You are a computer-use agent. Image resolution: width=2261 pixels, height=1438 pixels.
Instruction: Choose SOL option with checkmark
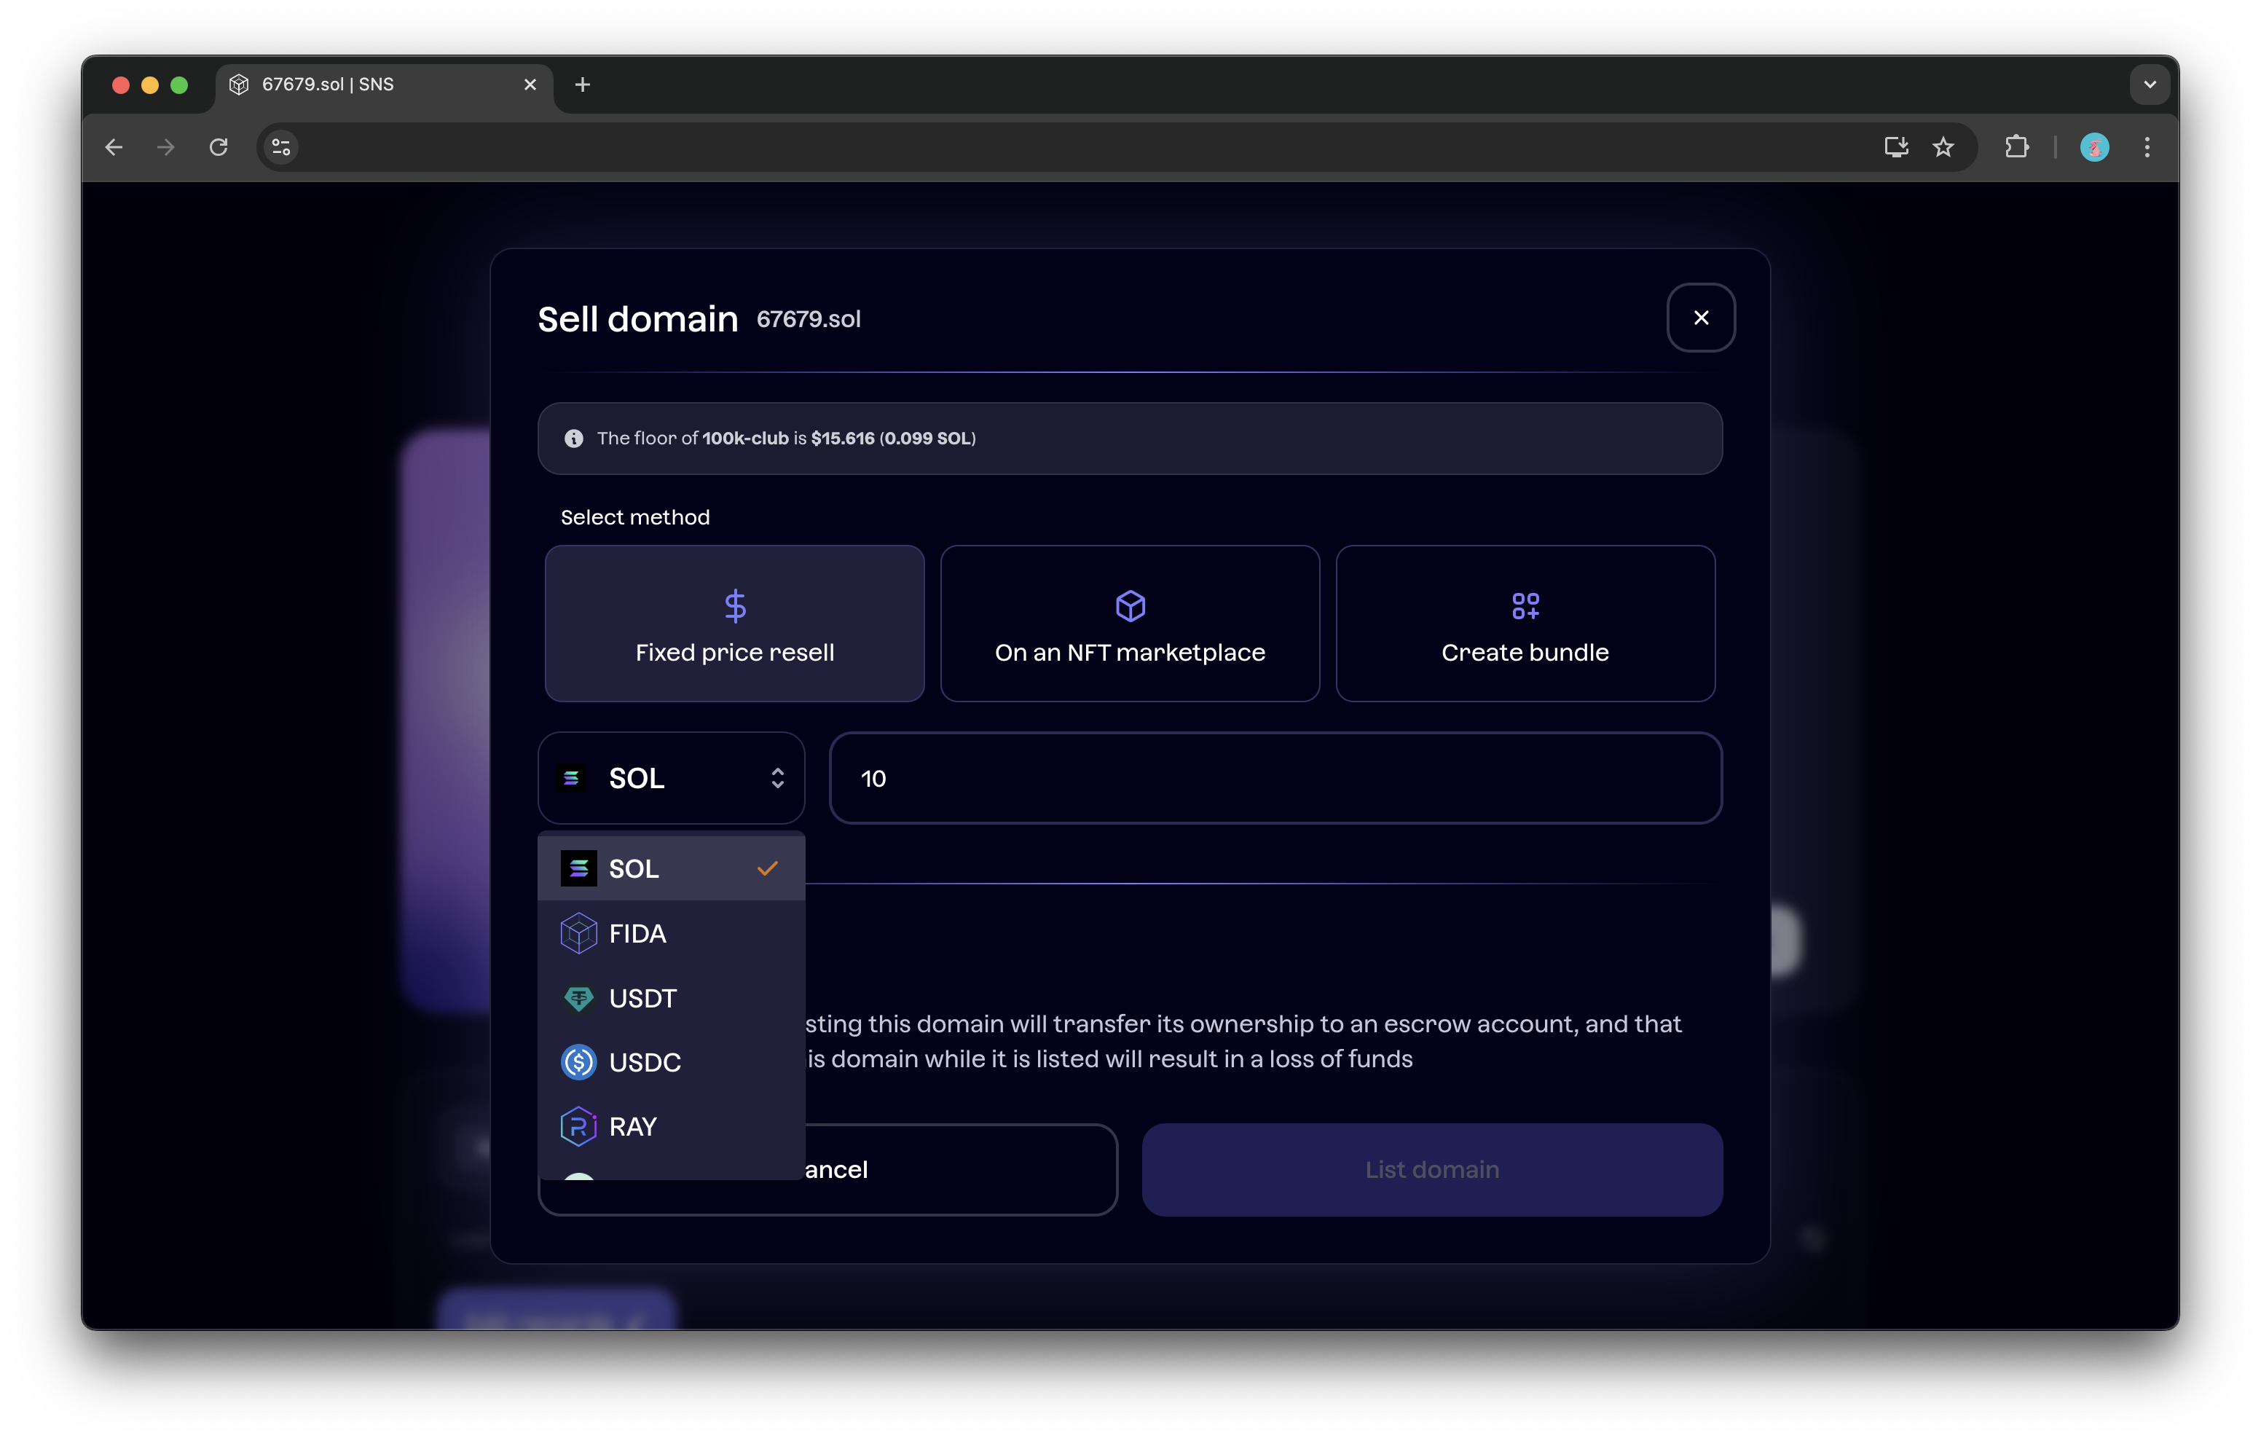coord(670,869)
